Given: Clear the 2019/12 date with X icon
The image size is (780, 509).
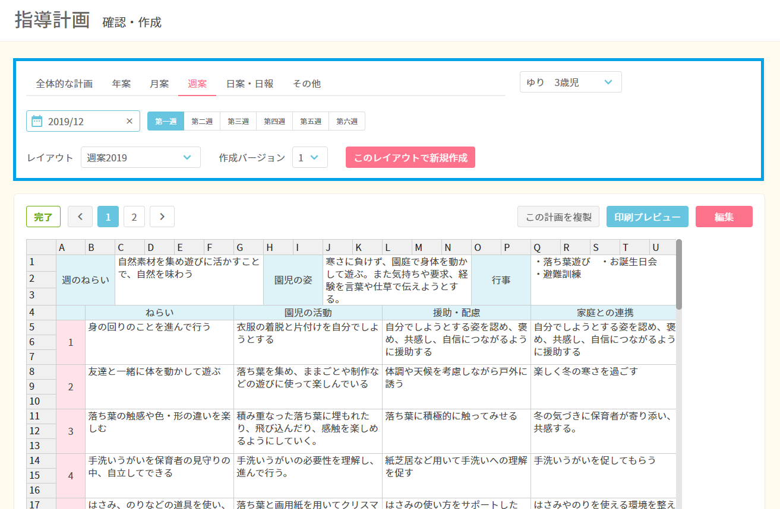Looking at the screenshot, I should point(130,121).
